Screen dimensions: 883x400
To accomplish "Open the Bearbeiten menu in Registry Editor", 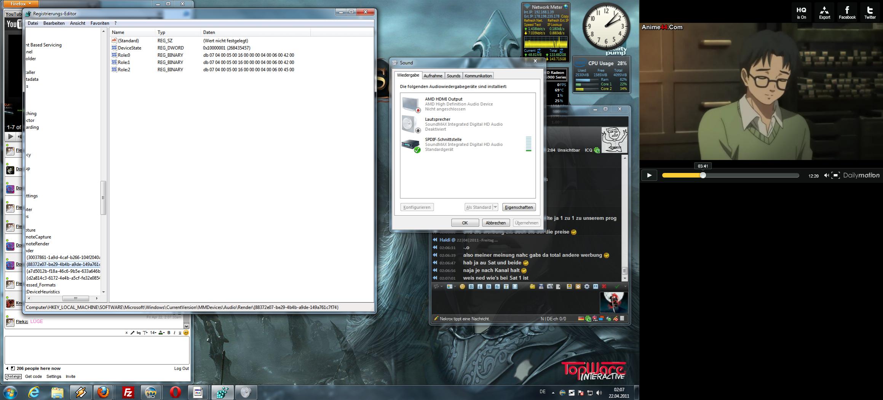I will [54, 23].
